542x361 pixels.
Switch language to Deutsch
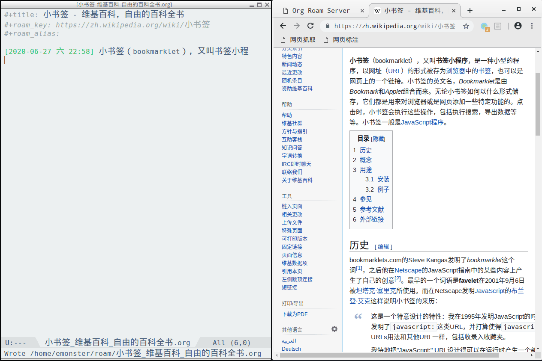(x=291, y=349)
